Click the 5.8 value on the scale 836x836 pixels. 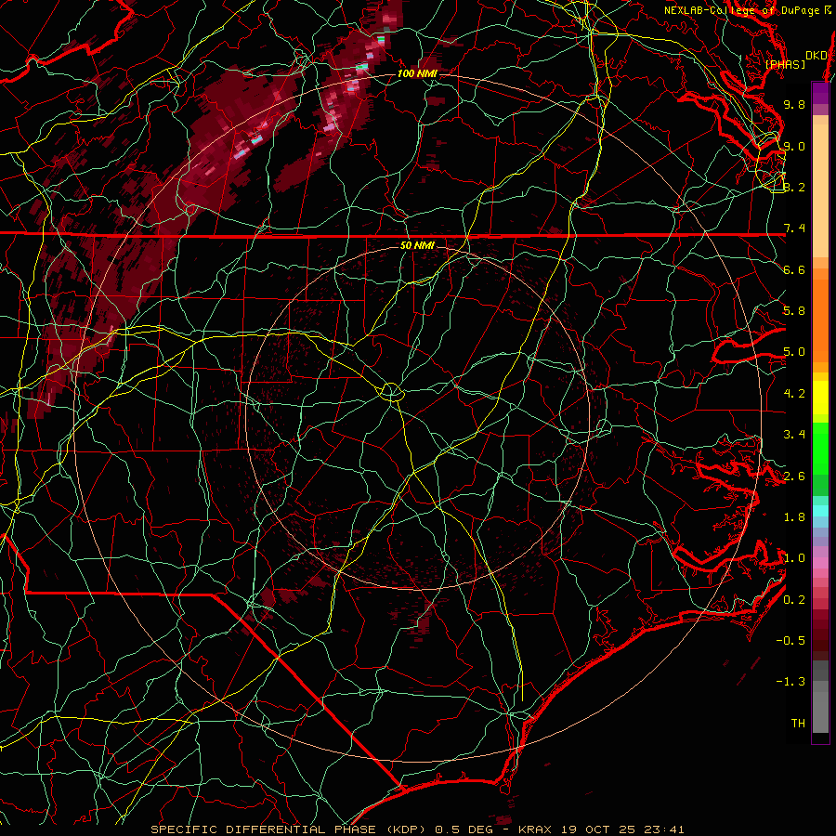coord(794,311)
